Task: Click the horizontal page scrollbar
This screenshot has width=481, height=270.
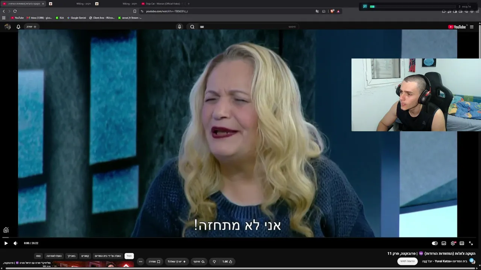Action: click(x=240, y=268)
